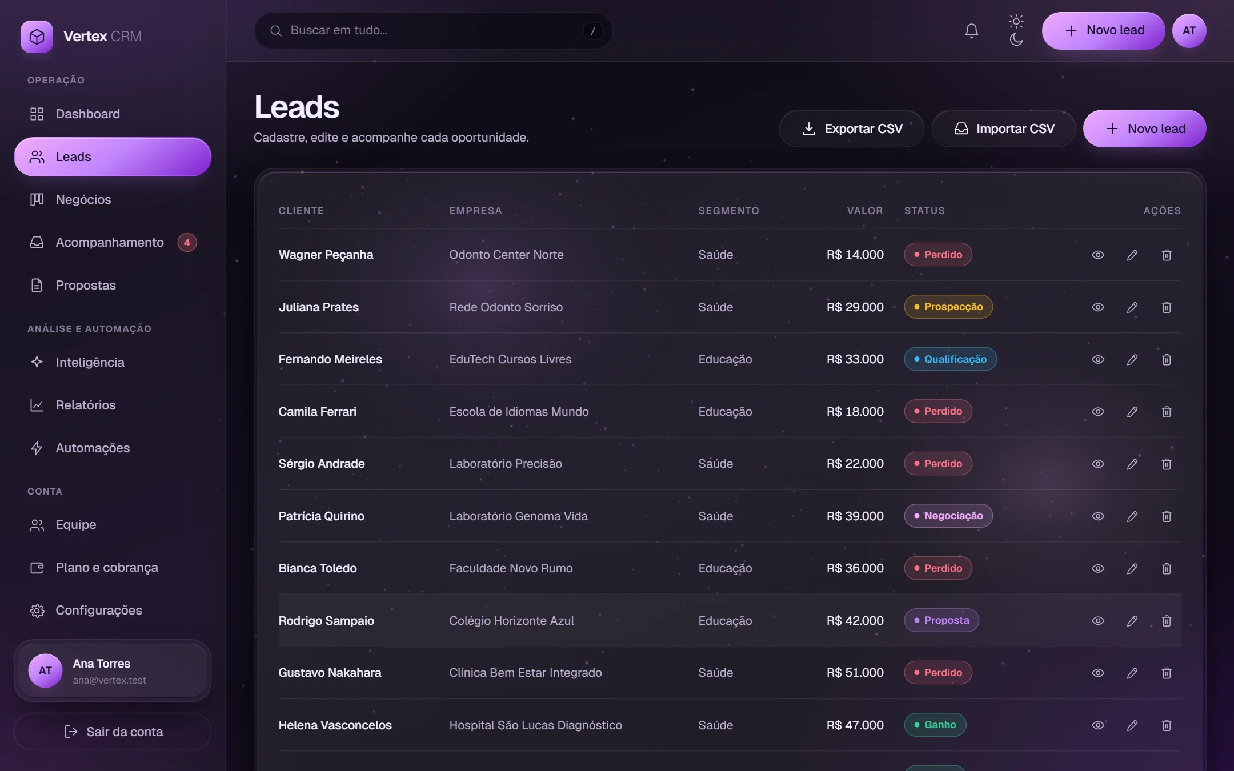This screenshot has width=1234, height=771.
Task: Edit Juliana Prates lead pencil icon
Action: pyautogui.click(x=1132, y=307)
